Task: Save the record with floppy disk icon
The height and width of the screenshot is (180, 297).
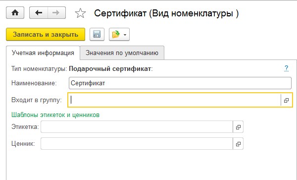Action: coord(97,34)
